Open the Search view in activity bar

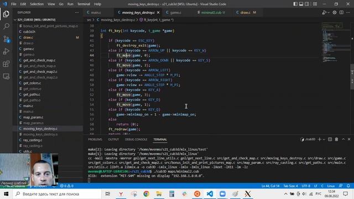point(6,27)
